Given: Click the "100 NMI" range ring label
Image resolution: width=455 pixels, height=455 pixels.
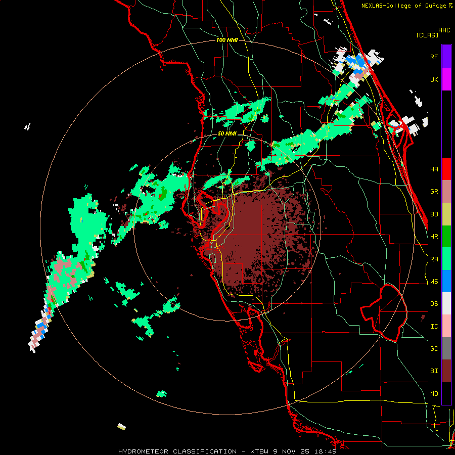Looking at the screenshot, I should (x=227, y=40).
